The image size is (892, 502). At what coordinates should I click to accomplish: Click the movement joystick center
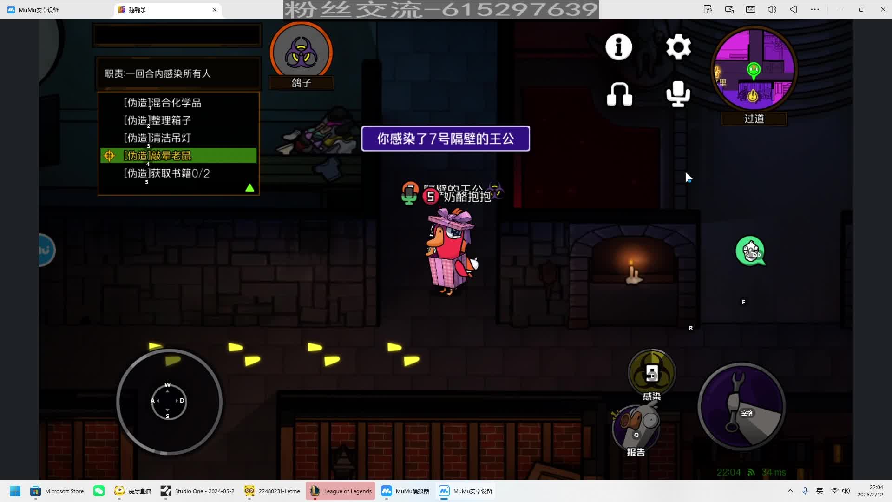[x=169, y=402]
